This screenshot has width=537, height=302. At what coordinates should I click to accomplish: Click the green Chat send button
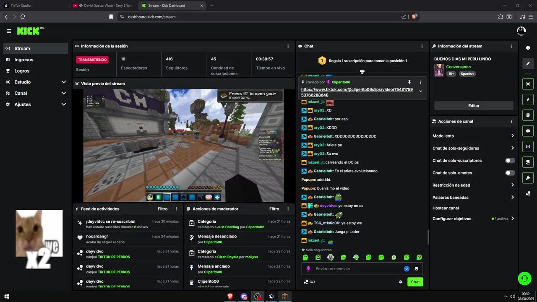[x=415, y=282]
